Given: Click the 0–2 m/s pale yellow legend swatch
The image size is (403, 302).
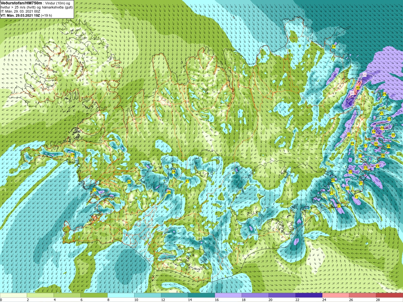Looking at the screenshot, I should pos(14,295).
